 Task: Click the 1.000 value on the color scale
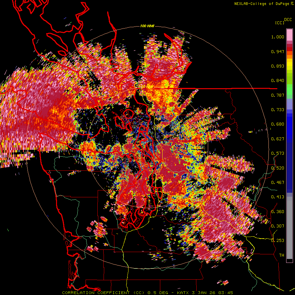(x=278, y=37)
